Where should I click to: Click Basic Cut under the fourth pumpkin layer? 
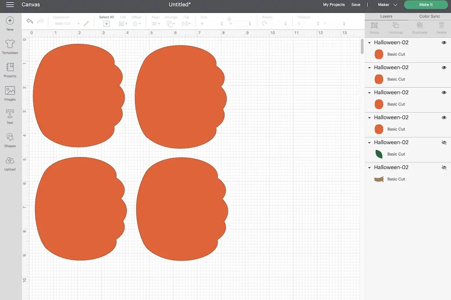pyautogui.click(x=396, y=129)
